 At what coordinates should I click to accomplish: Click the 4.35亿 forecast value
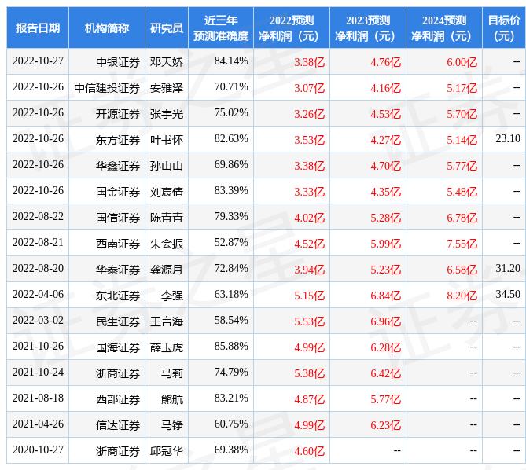click(x=385, y=192)
